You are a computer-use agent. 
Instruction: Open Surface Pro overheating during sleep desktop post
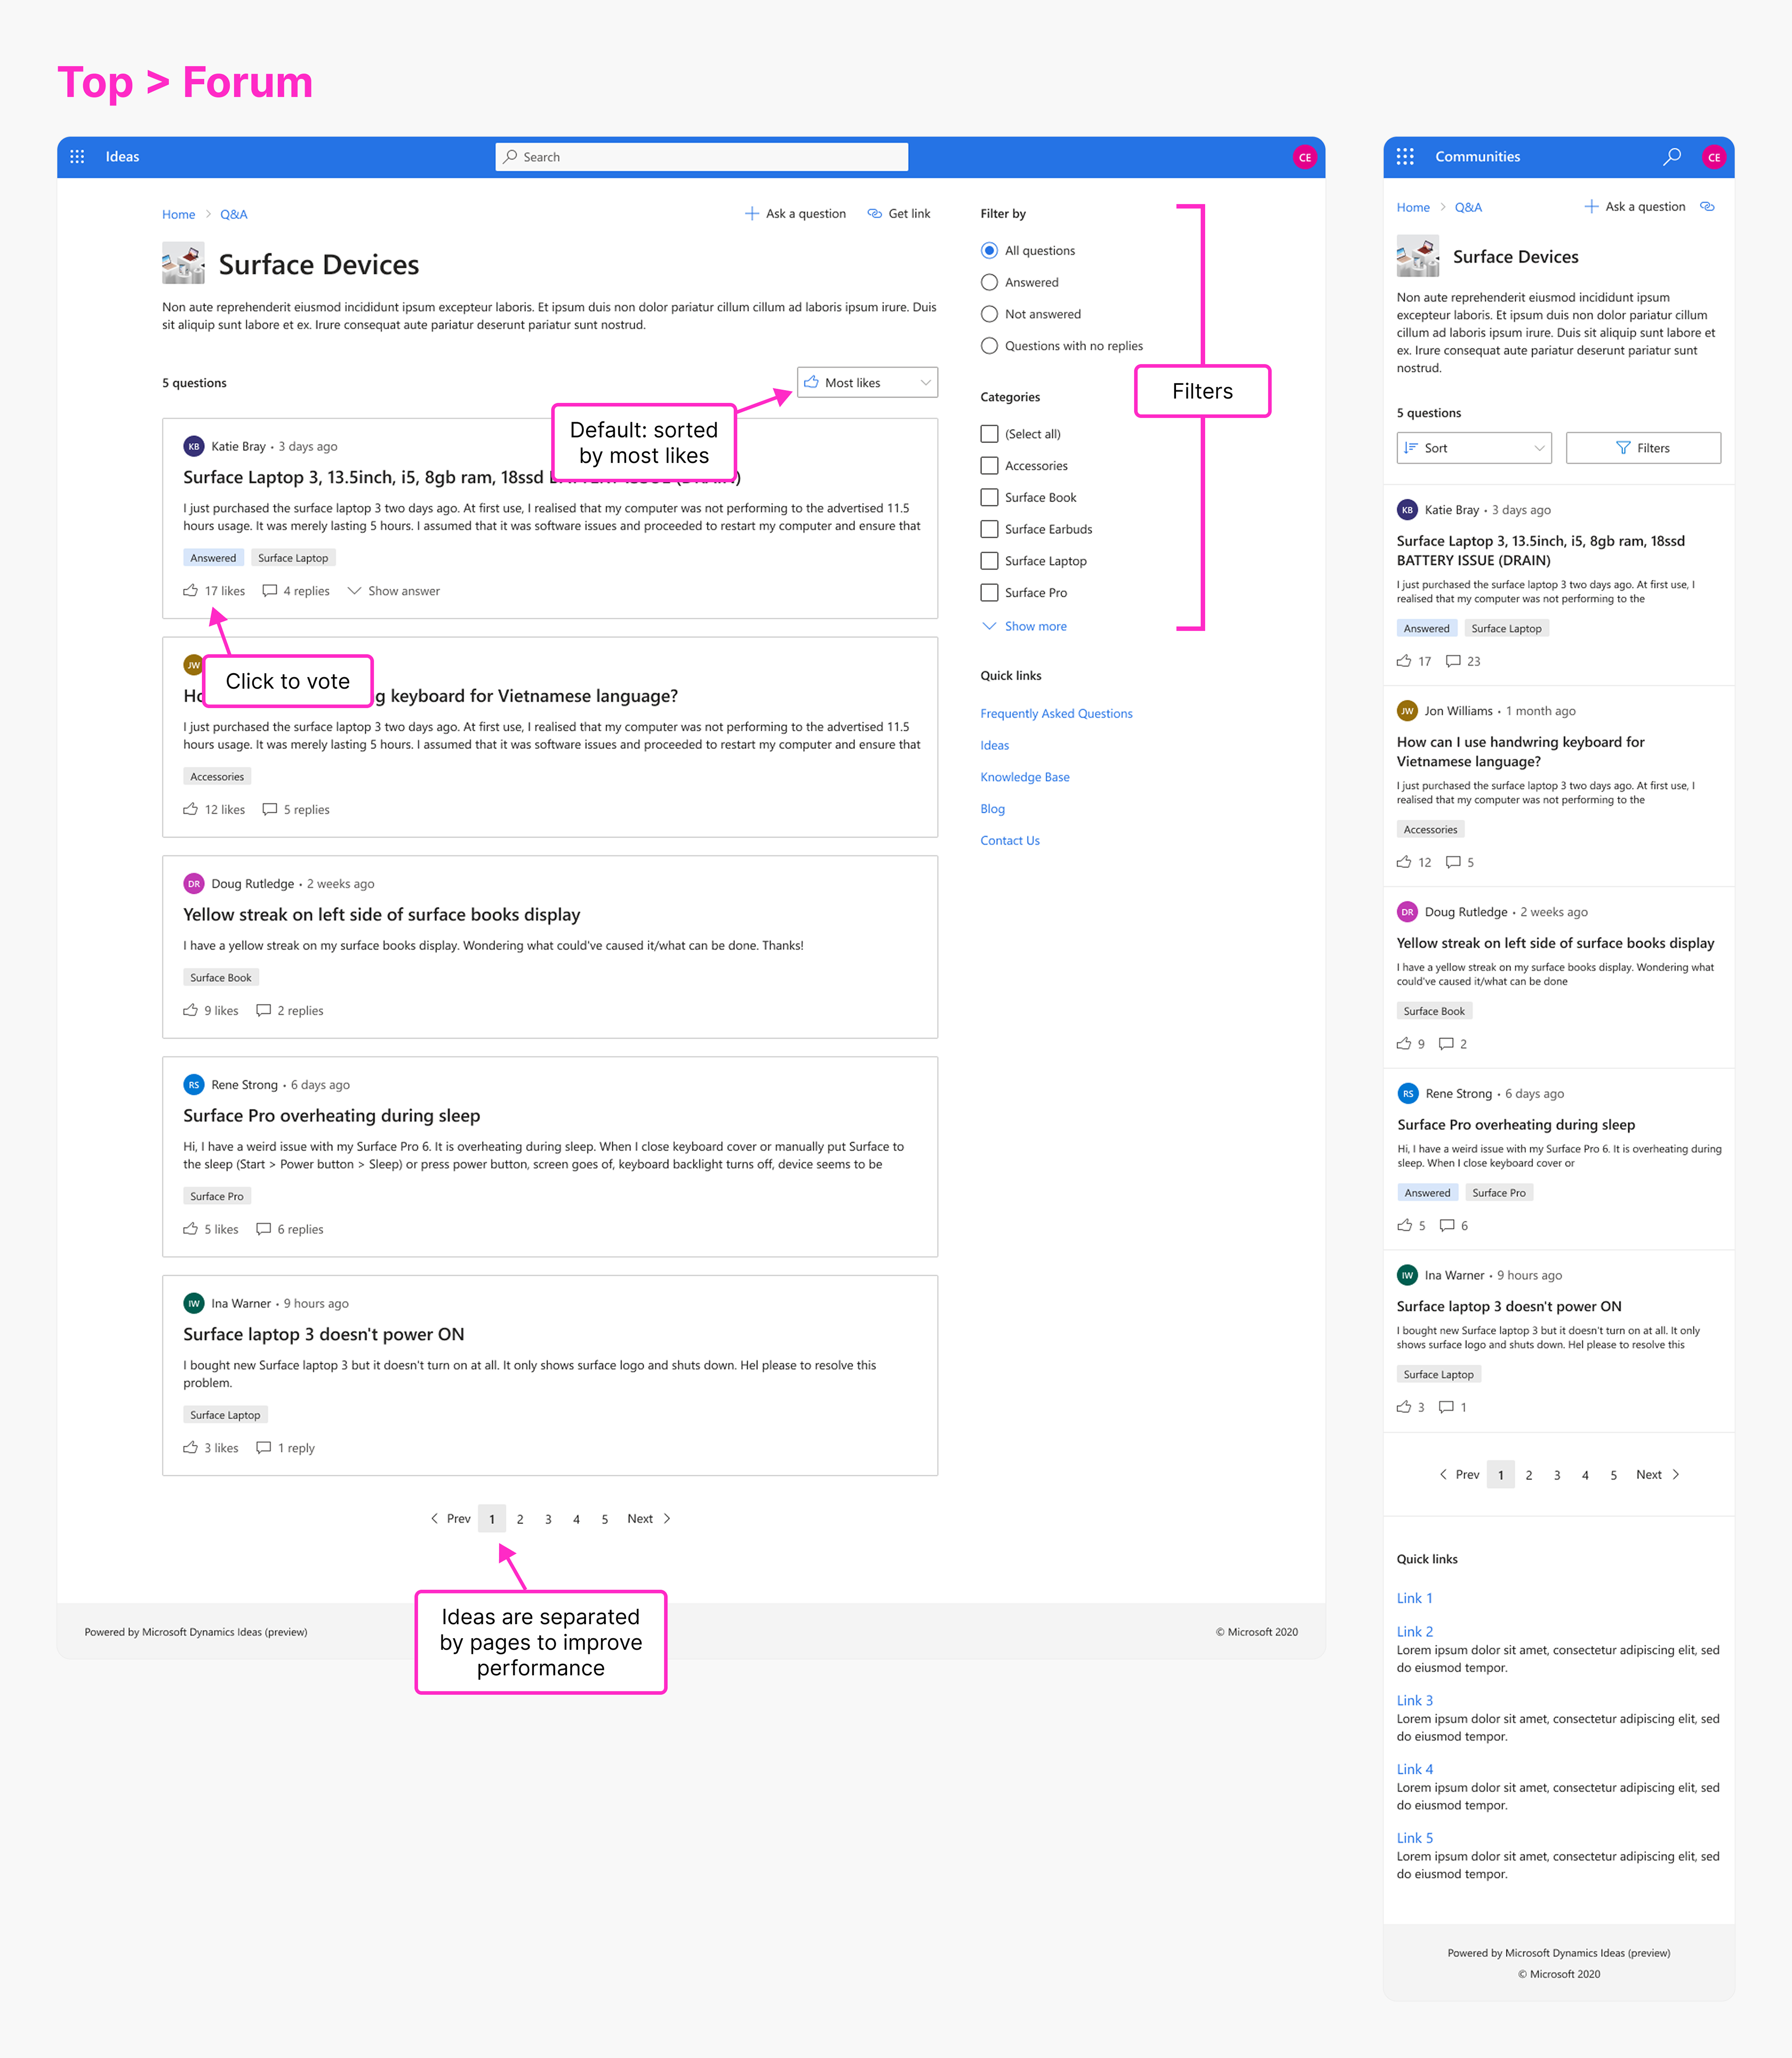tap(331, 1116)
